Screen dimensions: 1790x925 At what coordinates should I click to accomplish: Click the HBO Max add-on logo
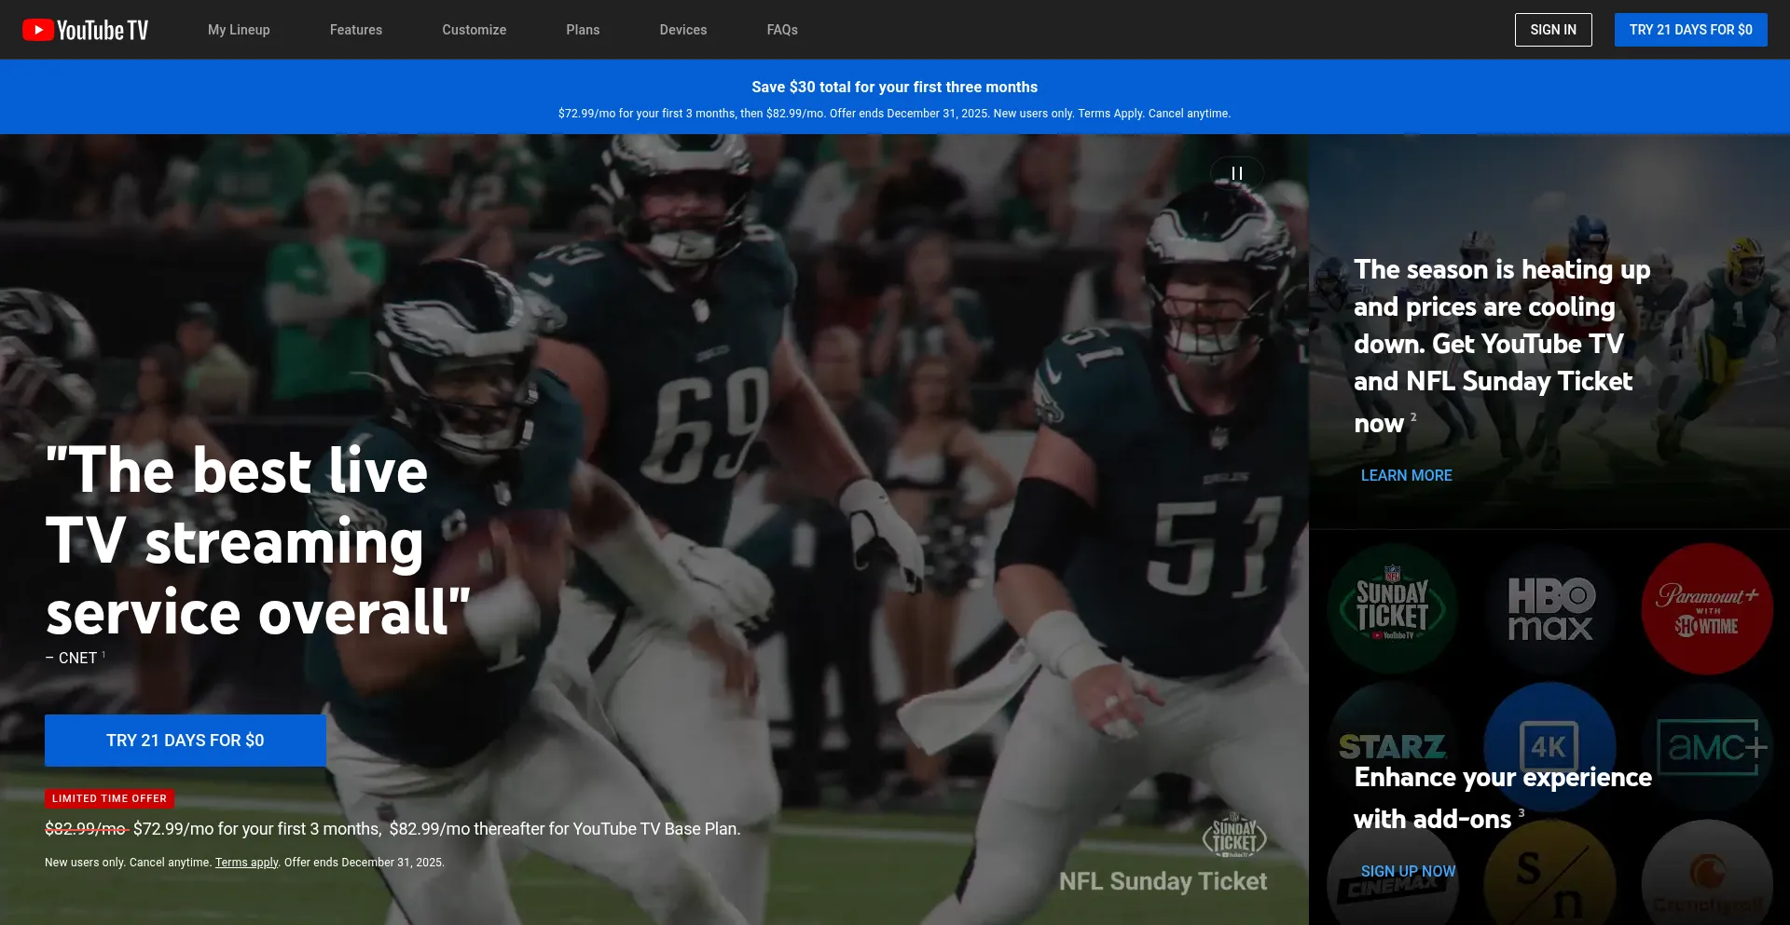point(1550,609)
